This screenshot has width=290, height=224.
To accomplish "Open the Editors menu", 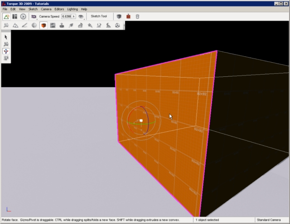I will click(x=59, y=9).
